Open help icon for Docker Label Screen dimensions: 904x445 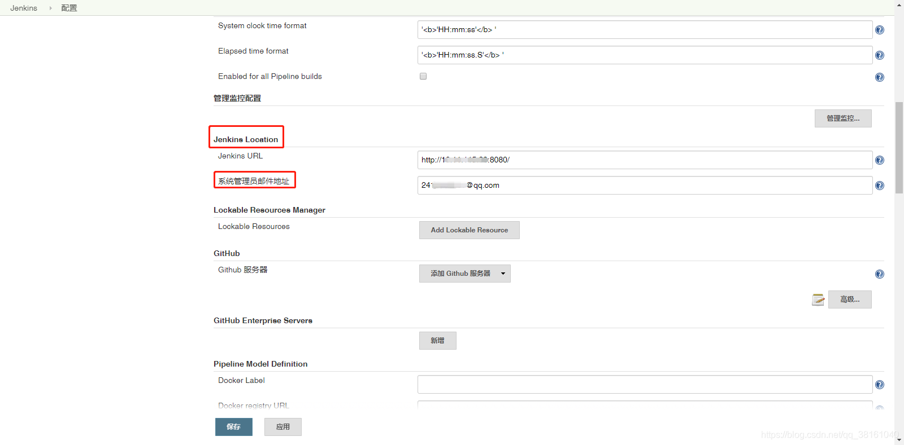[x=880, y=385]
